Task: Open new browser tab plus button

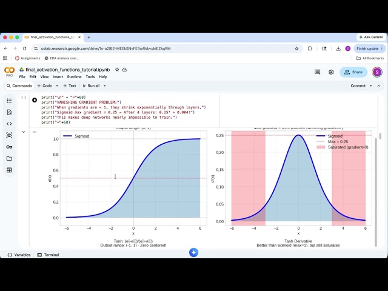Action: (89, 37)
